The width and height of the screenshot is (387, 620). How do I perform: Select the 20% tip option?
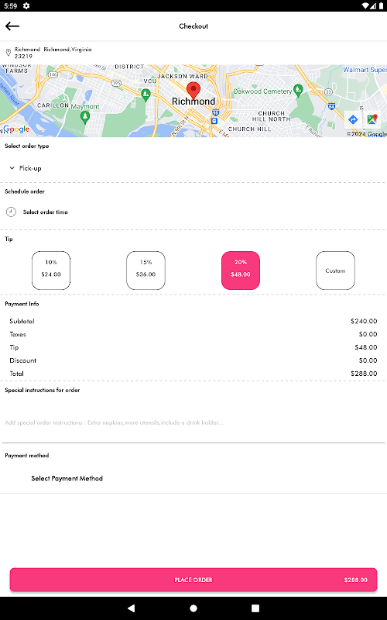coord(241,270)
